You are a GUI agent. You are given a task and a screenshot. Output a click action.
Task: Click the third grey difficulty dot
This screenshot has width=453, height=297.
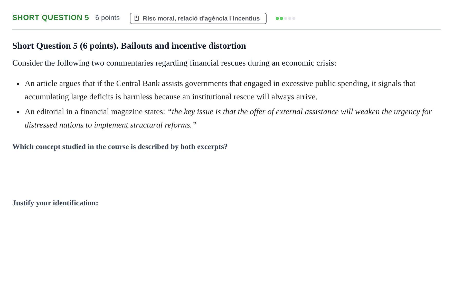(x=286, y=18)
